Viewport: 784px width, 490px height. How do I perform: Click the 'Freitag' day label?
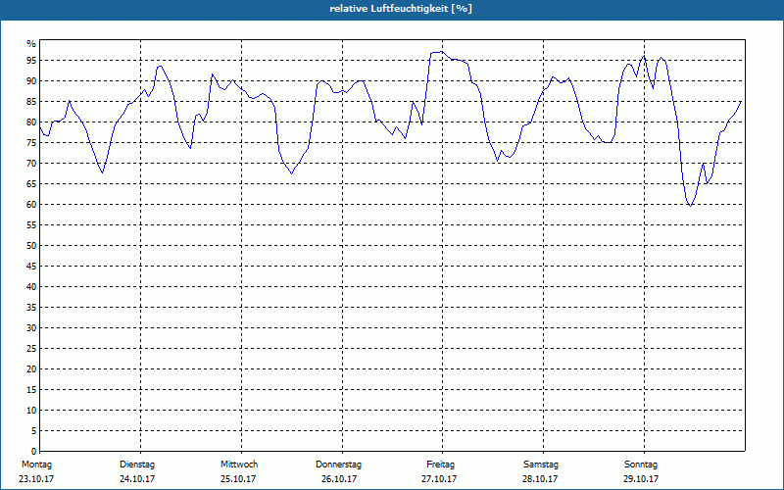tap(440, 465)
